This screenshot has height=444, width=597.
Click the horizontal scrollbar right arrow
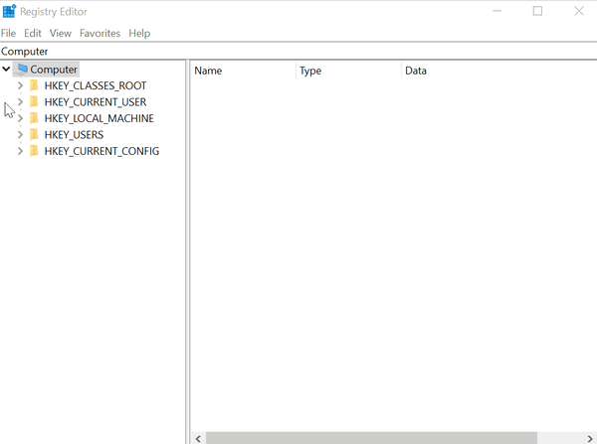coord(588,437)
